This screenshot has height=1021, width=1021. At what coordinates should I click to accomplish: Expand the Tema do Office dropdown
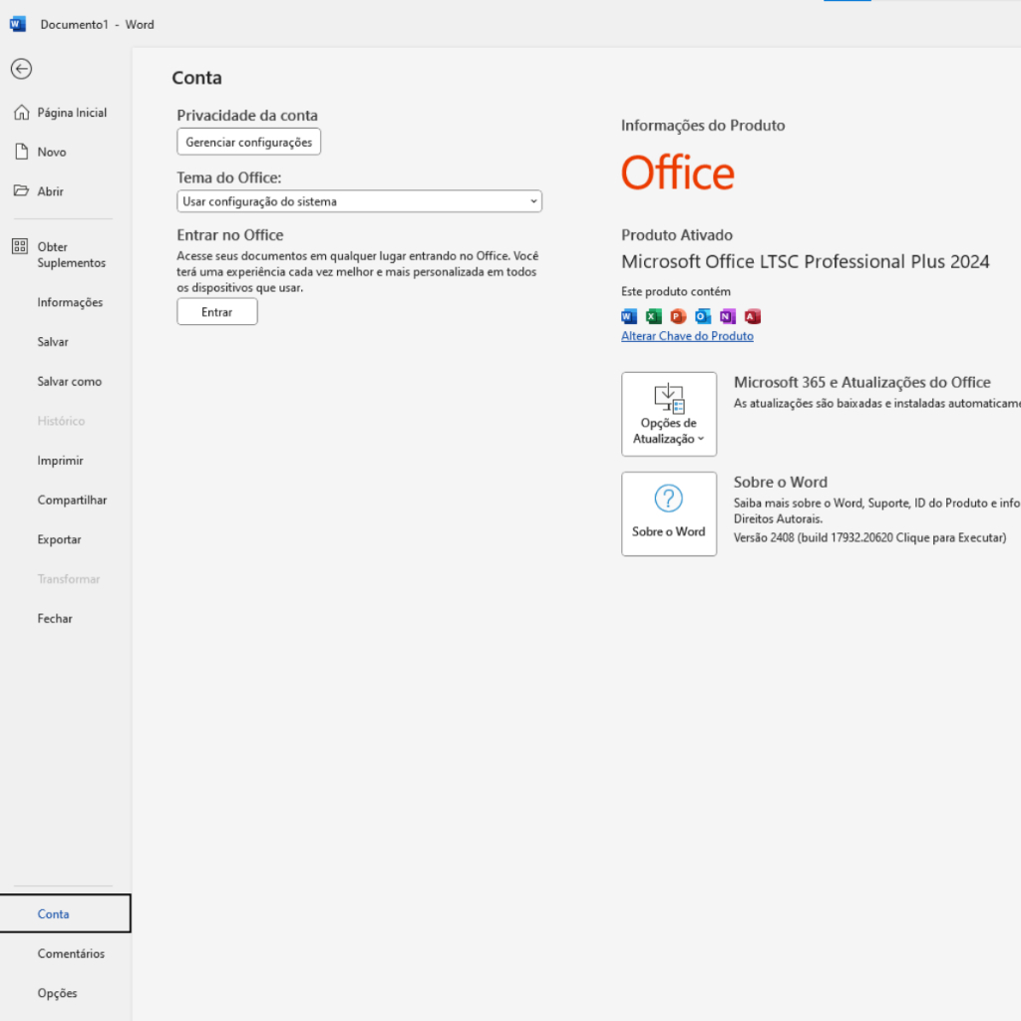tap(359, 201)
